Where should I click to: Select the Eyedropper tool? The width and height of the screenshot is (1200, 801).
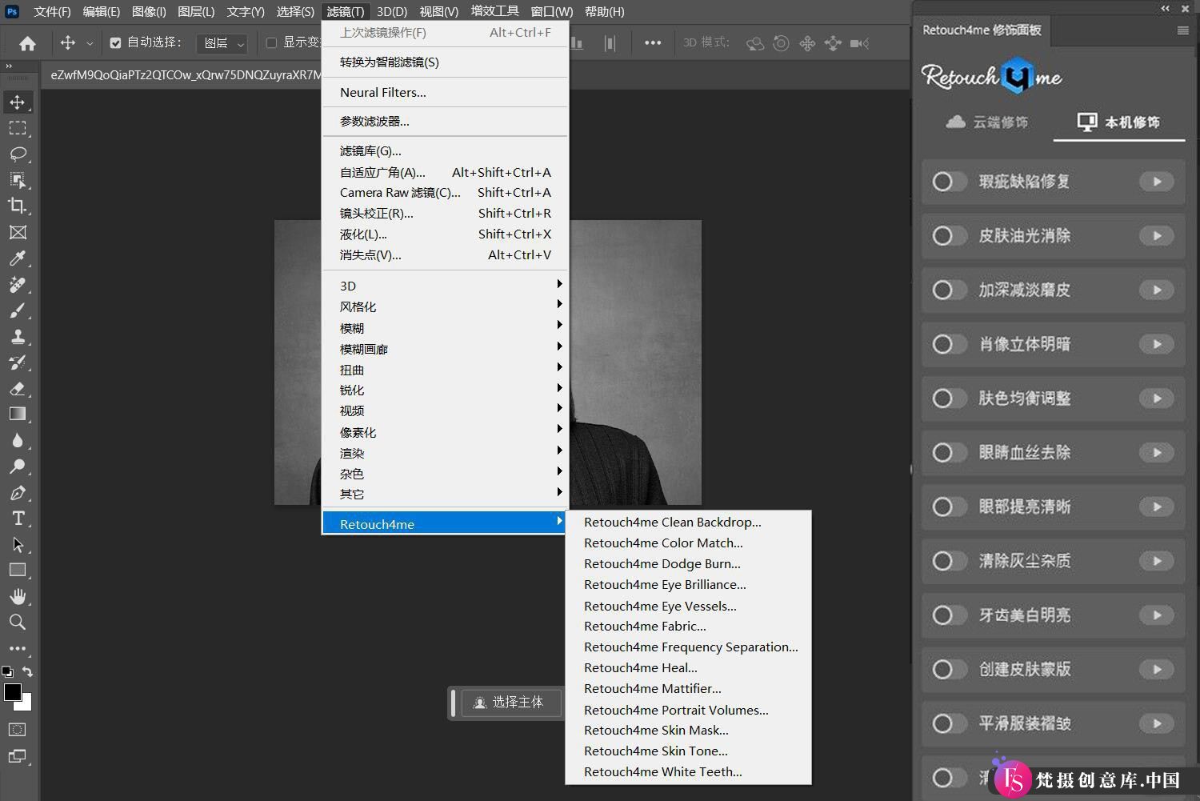click(x=18, y=258)
